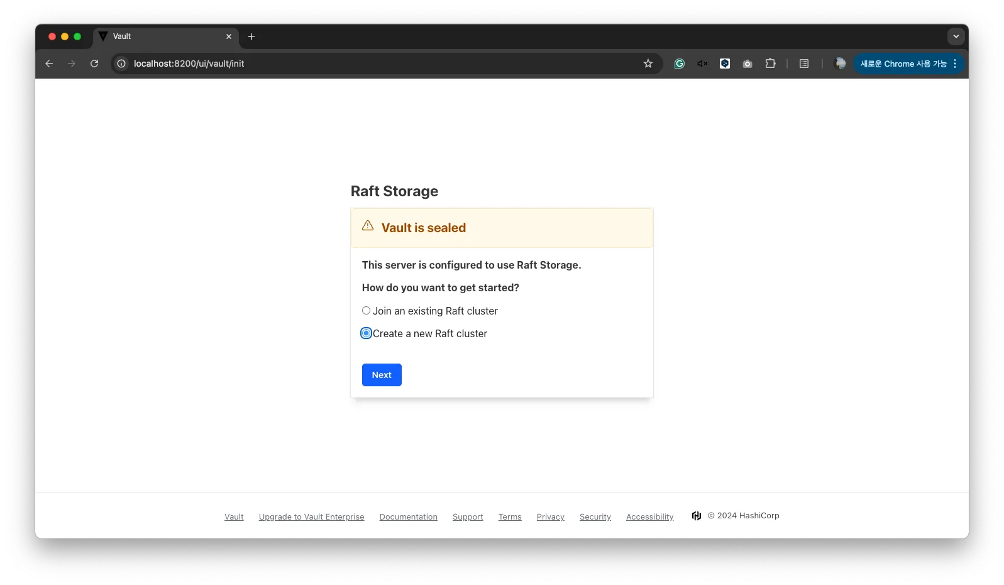1004x585 pixels.
Task: View site information icon in address bar
Action: (x=121, y=64)
